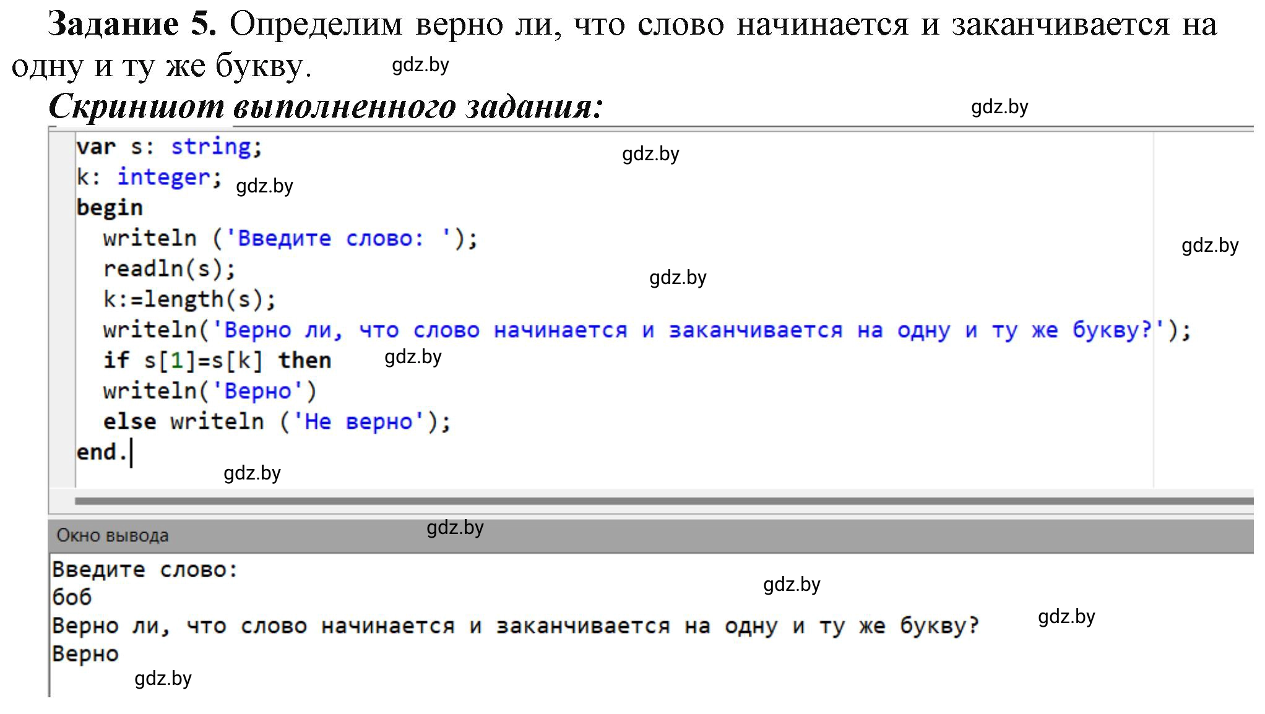Screen dimensions: 1265x714
Task: Click the heading 'Задание 5.'
Action: click(132, 25)
